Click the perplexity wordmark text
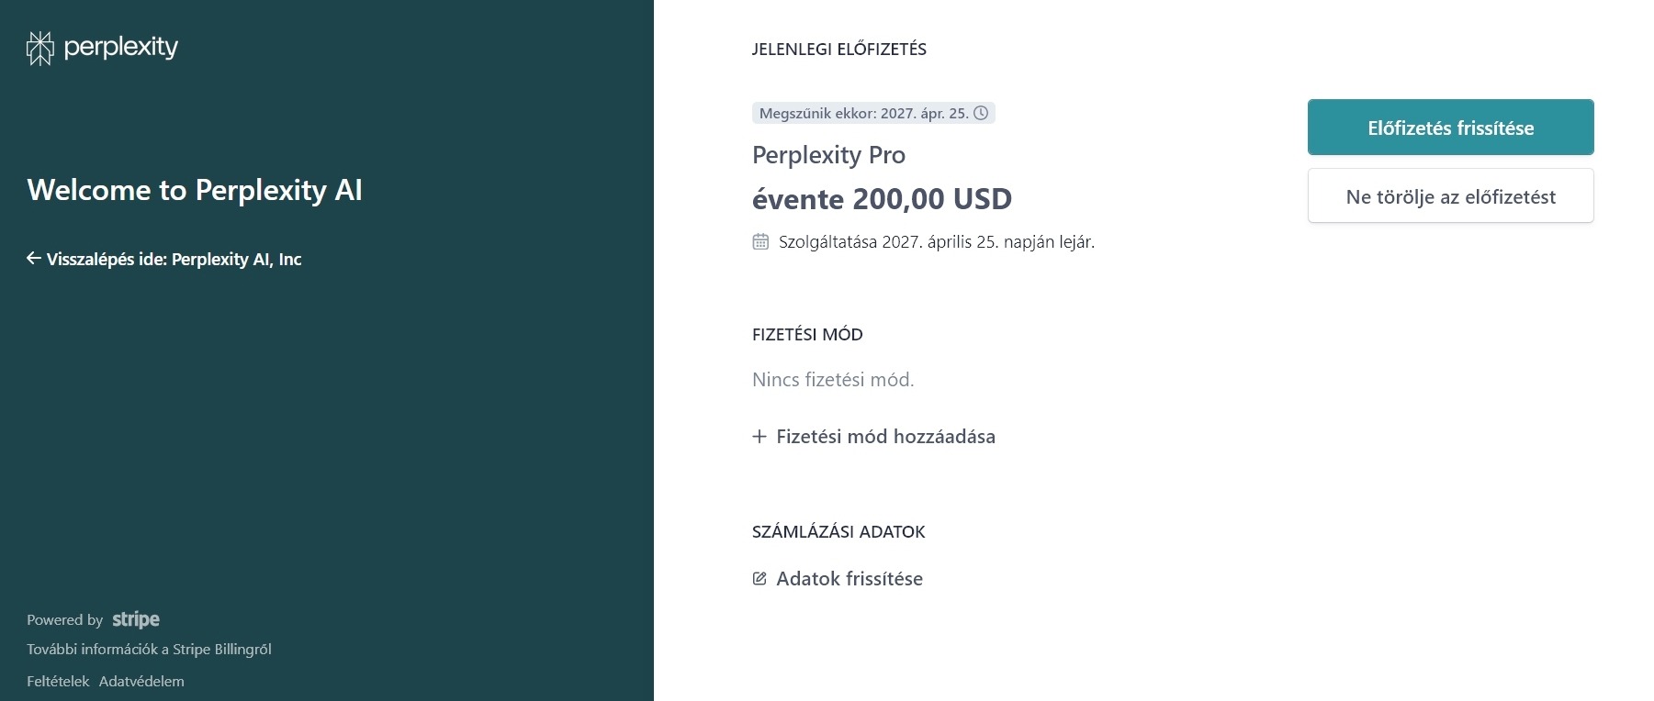Screen dimensions: 1654x701 tap(121, 47)
